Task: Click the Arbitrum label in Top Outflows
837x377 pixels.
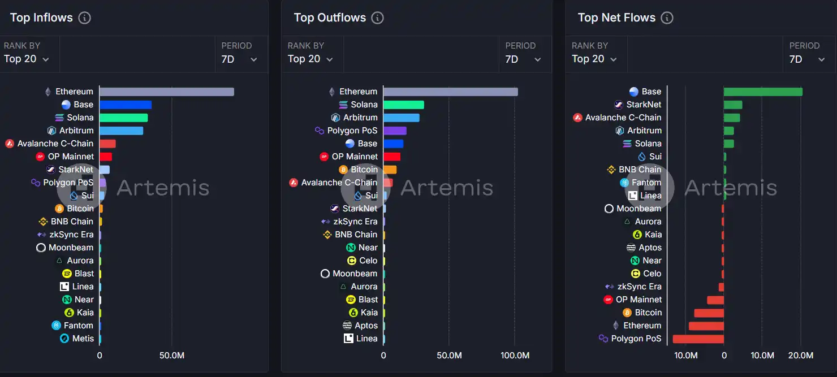Action: pyautogui.click(x=360, y=118)
